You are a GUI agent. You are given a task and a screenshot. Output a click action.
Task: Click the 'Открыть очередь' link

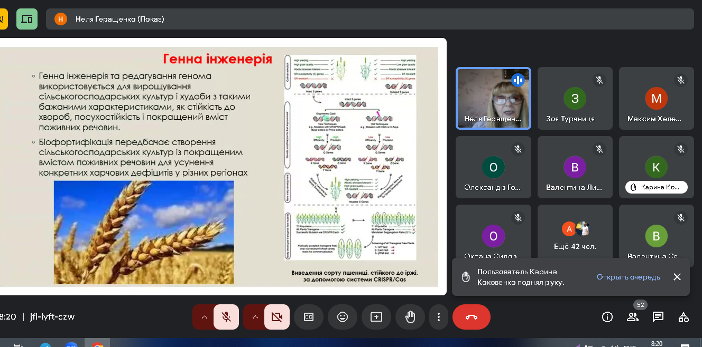[x=628, y=277]
